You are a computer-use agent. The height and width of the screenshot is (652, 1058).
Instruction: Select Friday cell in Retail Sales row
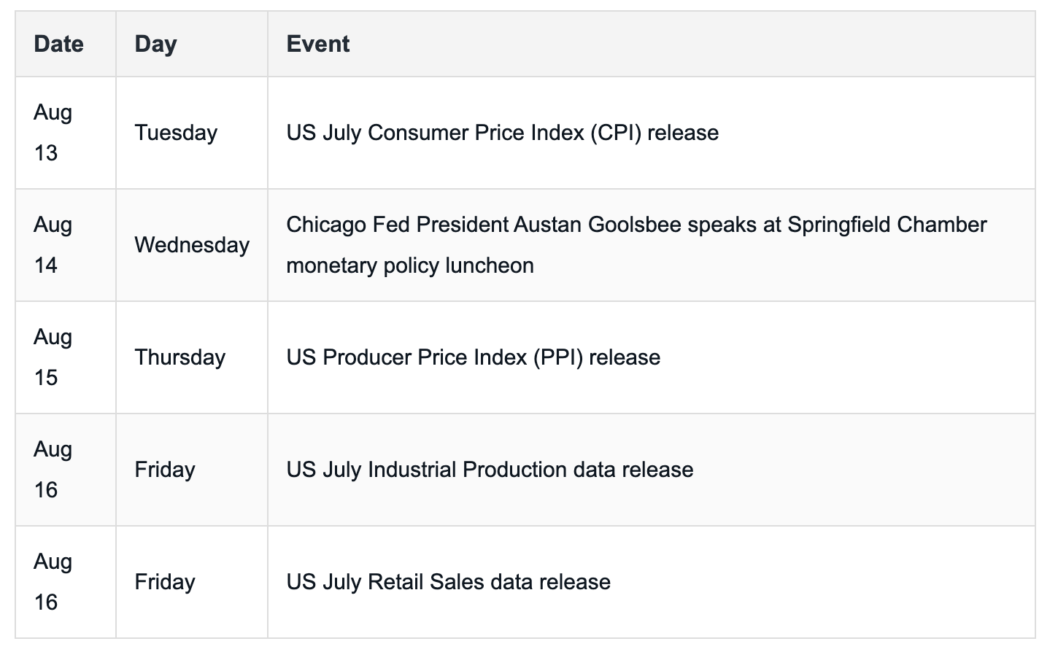click(x=192, y=582)
